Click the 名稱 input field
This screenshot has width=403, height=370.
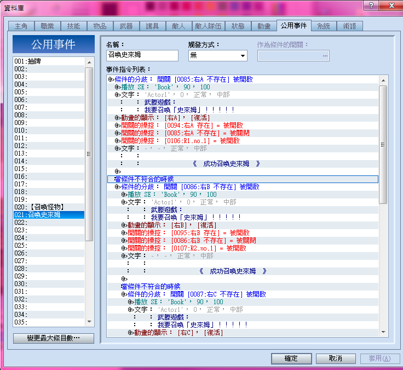coord(142,55)
